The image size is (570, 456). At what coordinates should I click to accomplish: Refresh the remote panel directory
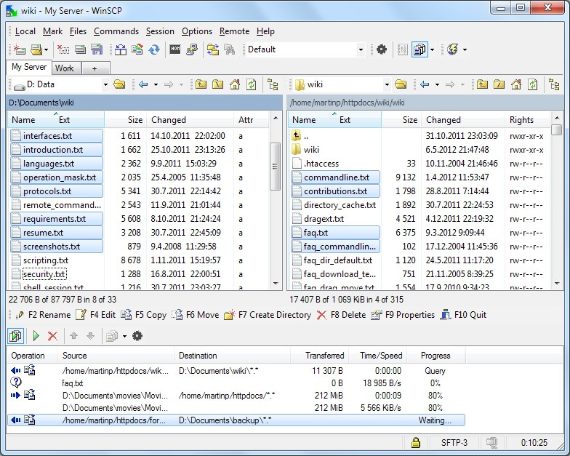pos(533,84)
